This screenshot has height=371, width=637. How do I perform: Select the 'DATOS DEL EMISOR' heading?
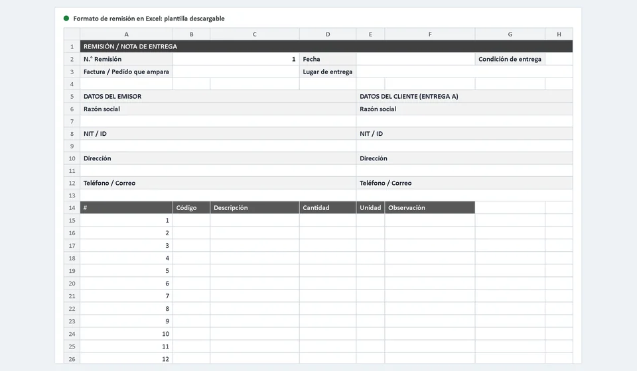pos(218,97)
